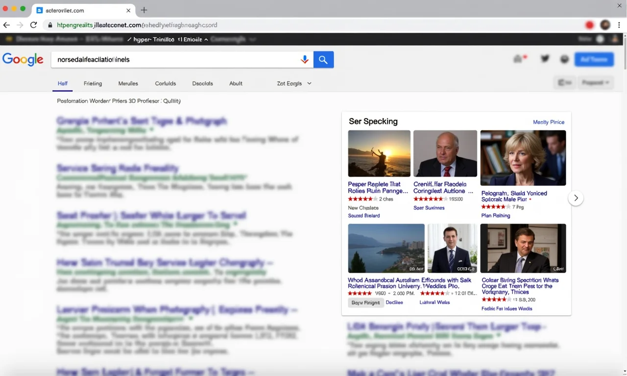Click the carousel next arrow chevron
This screenshot has width=627, height=376.
click(x=576, y=198)
